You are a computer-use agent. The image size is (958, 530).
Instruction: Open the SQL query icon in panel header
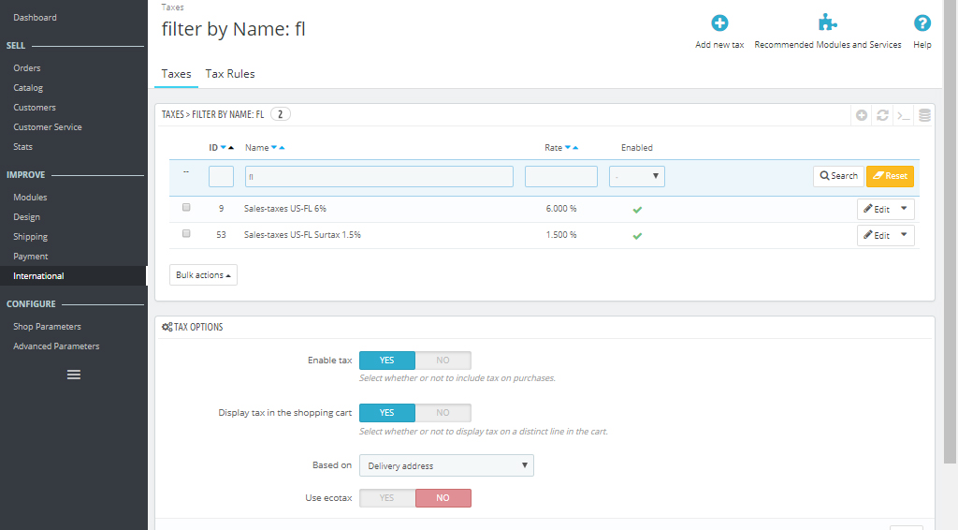(x=903, y=115)
